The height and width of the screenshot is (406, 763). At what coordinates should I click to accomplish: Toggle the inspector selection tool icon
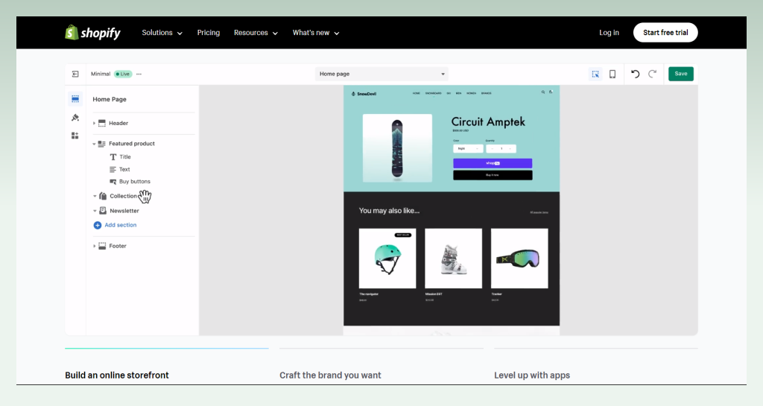[595, 74]
